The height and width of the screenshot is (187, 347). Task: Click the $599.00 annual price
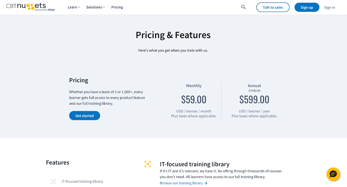click(254, 100)
